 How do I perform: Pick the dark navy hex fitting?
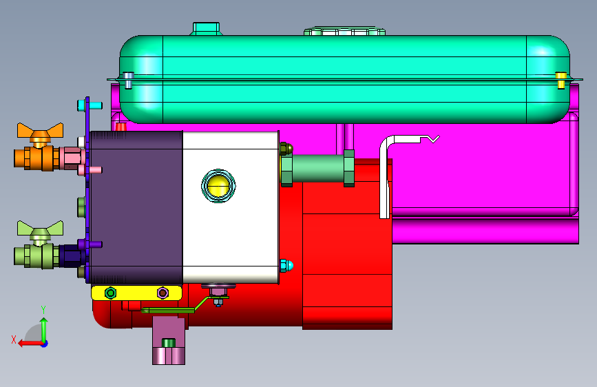(72, 255)
